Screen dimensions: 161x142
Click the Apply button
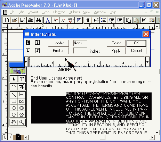click(116, 51)
